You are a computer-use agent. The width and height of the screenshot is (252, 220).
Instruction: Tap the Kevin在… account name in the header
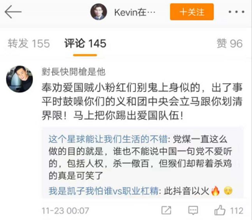click(135, 12)
